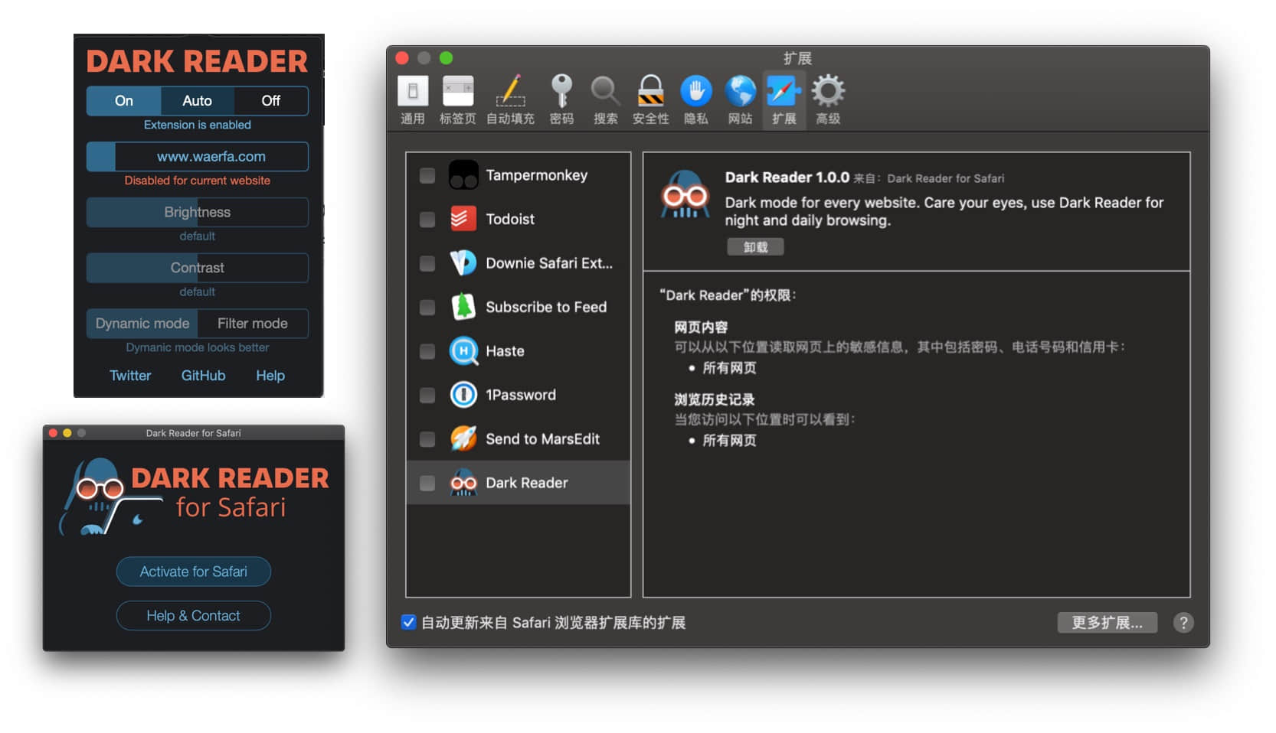The width and height of the screenshot is (1276, 733).
Task: Open the Help link in Dark Reader popup
Action: (270, 376)
